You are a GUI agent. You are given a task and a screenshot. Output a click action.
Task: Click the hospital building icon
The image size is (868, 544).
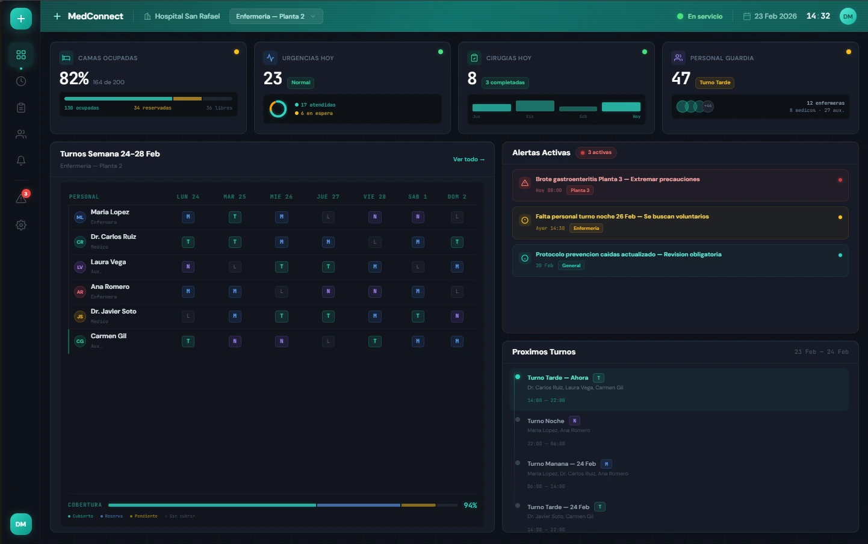click(147, 16)
